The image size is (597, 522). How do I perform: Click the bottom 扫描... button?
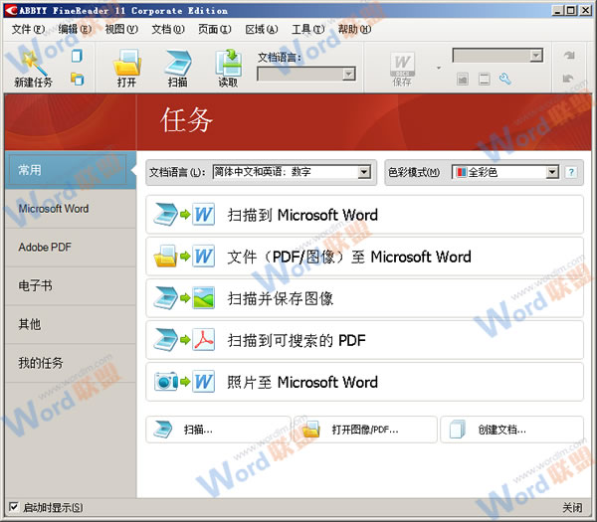point(218,430)
